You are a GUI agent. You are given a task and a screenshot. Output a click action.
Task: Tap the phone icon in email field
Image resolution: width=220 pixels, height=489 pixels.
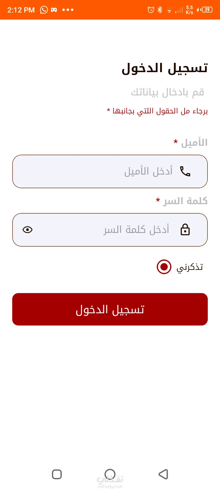(185, 171)
